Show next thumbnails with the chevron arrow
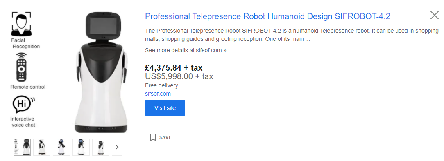 click(117, 147)
